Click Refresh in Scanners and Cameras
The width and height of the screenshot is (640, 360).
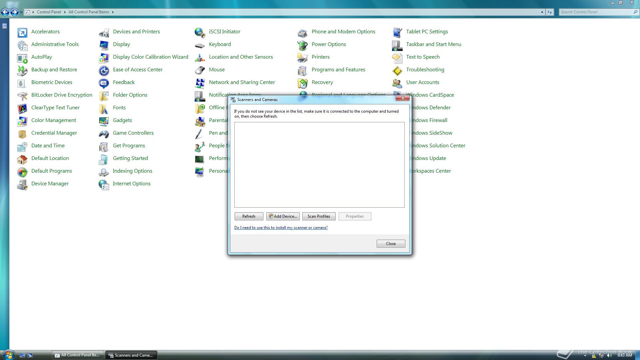249,216
